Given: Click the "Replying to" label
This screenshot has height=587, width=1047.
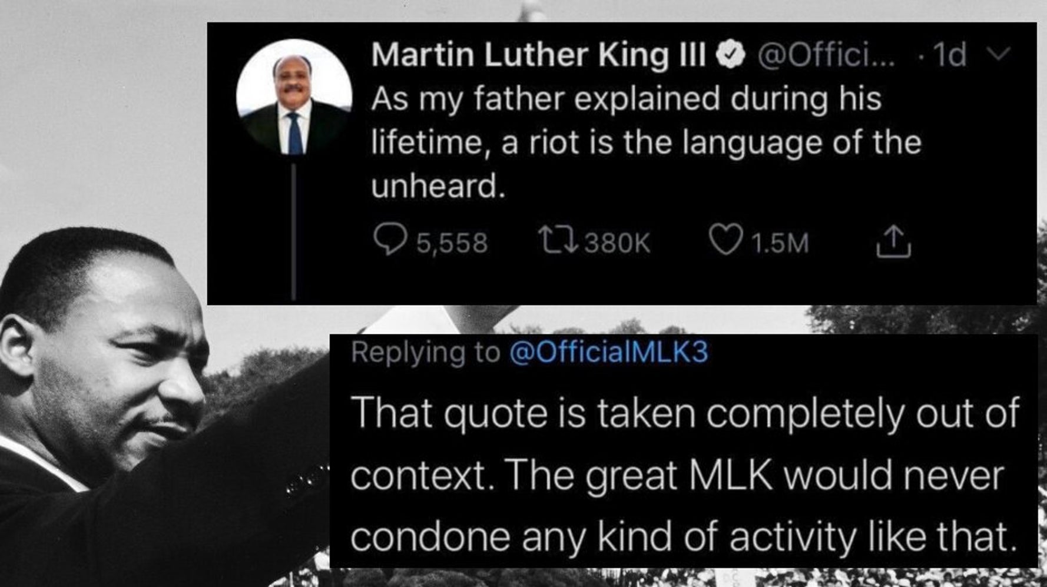Looking at the screenshot, I should point(425,353).
